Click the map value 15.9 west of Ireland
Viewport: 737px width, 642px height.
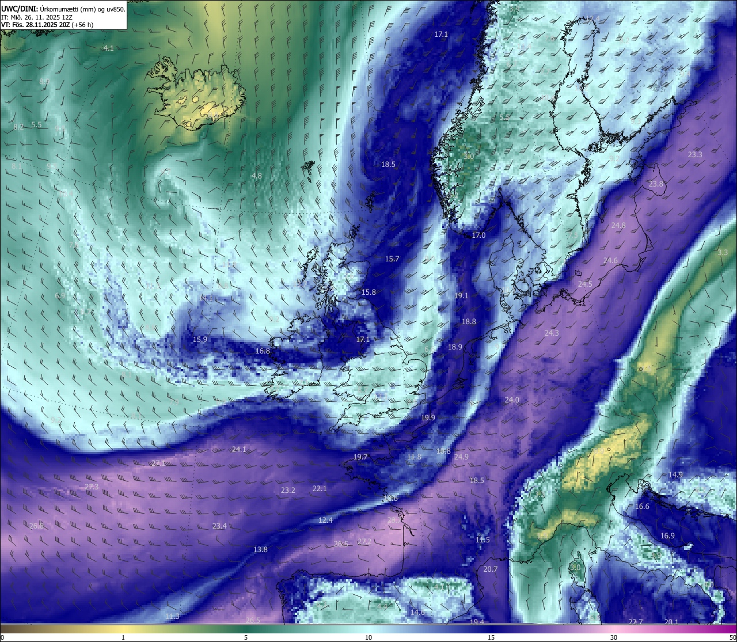pos(200,340)
